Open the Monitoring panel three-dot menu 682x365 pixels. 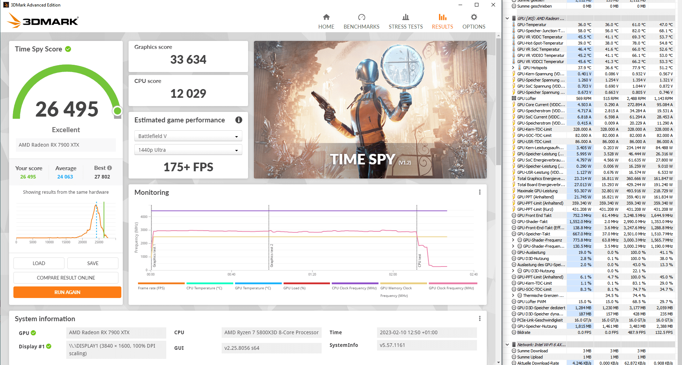pyautogui.click(x=480, y=192)
